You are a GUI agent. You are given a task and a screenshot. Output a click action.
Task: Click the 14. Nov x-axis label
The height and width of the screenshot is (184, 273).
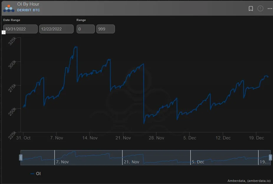pos(90,138)
